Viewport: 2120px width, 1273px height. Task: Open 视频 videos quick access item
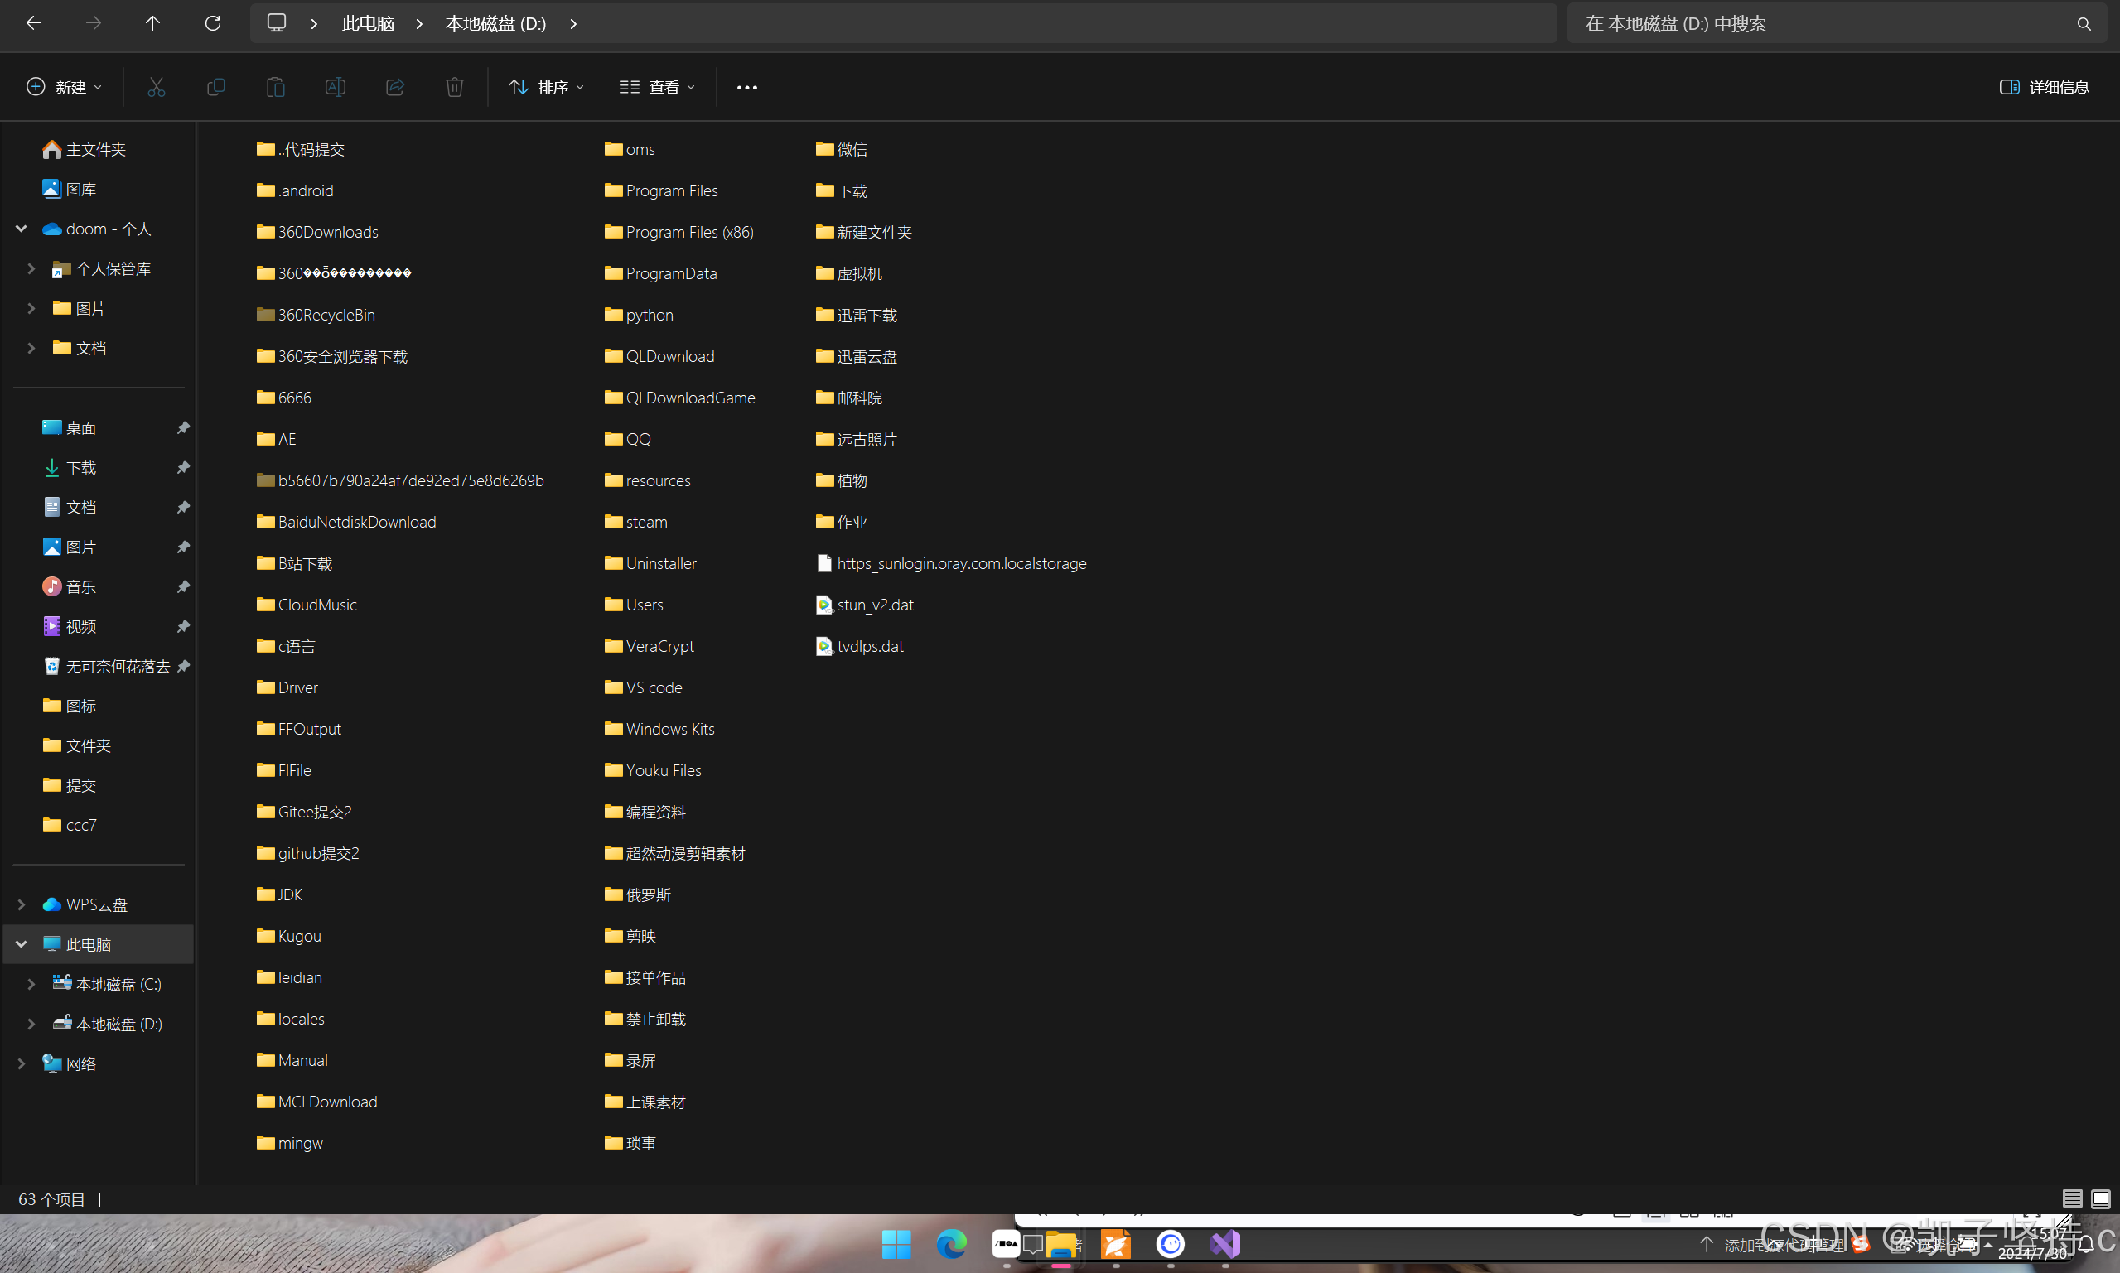pos(70,626)
